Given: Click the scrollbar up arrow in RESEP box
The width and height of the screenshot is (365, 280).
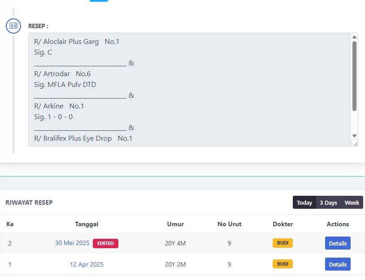Looking at the screenshot, I should tap(354, 37).
